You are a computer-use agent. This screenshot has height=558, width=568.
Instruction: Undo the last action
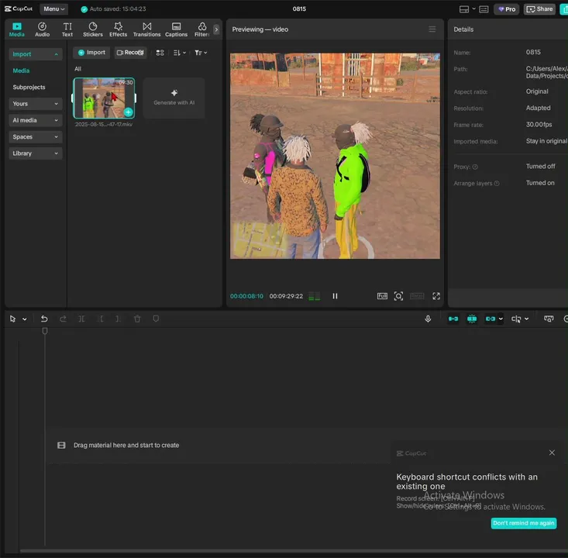tap(44, 319)
